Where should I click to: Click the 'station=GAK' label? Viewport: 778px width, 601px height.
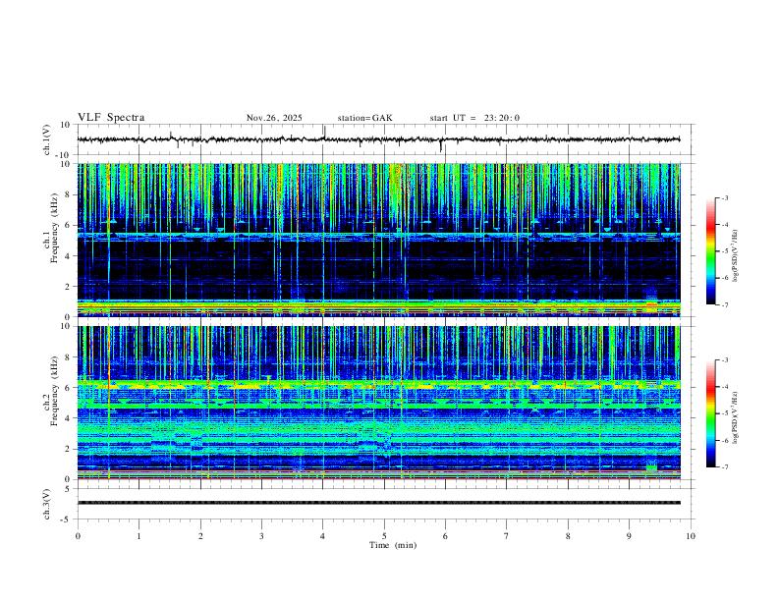coord(364,118)
